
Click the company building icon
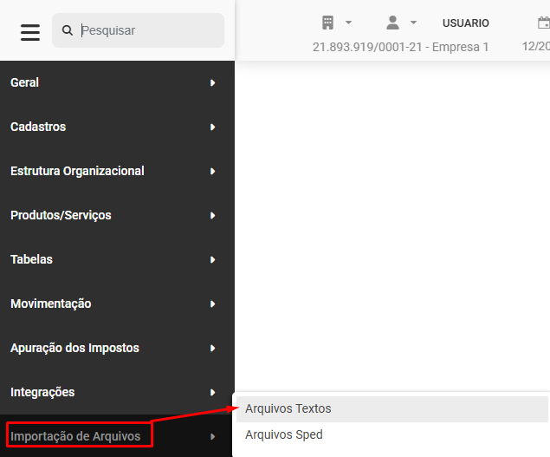(328, 23)
